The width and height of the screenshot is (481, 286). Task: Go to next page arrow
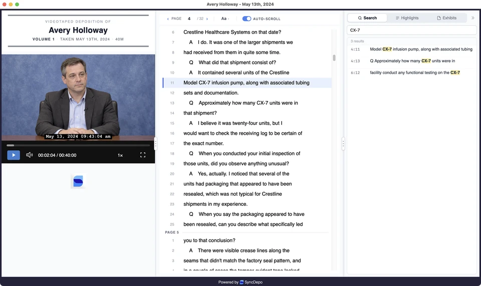tap(207, 19)
